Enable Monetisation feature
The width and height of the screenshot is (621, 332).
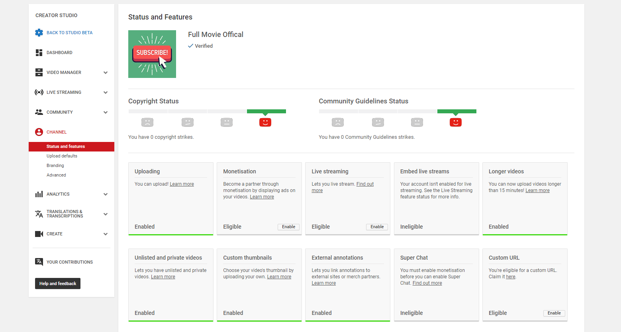tap(288, 227)
